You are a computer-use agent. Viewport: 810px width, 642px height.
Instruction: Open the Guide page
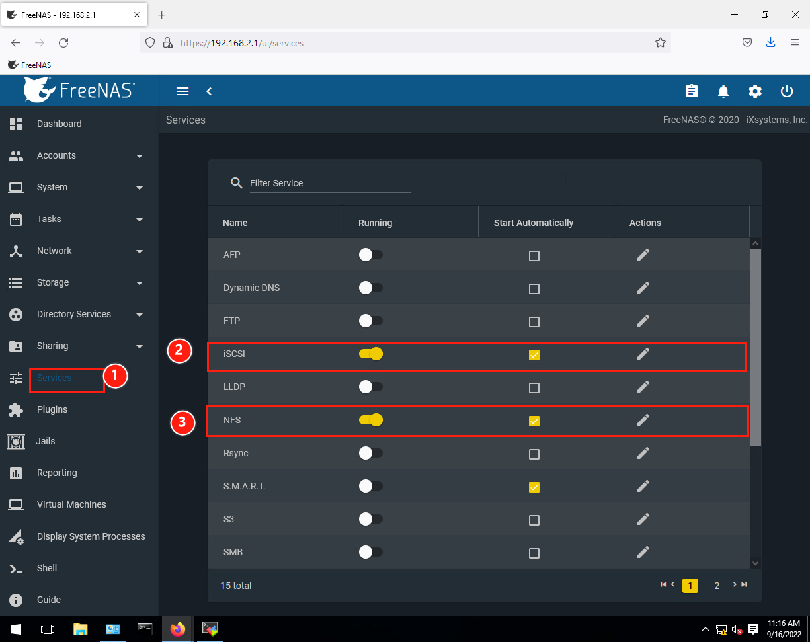(79, 600)
